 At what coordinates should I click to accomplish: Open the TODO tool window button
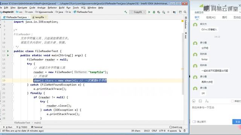pyautogui.click(x=22, y=127)
